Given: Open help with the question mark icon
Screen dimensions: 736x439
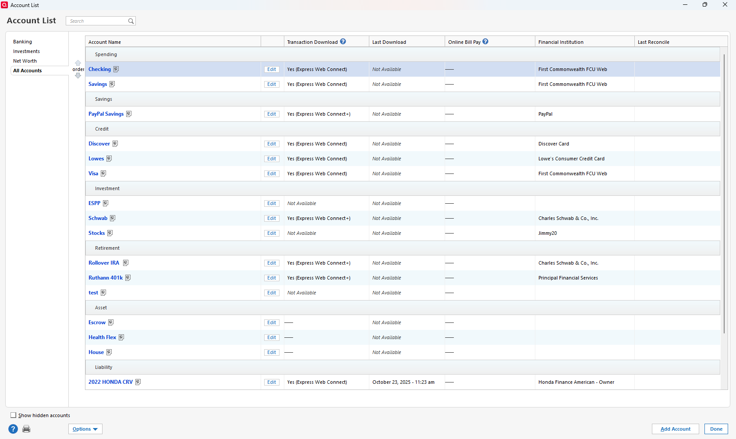Looking at the screenshot, I should pyautogui.click(x=13, y=429).
